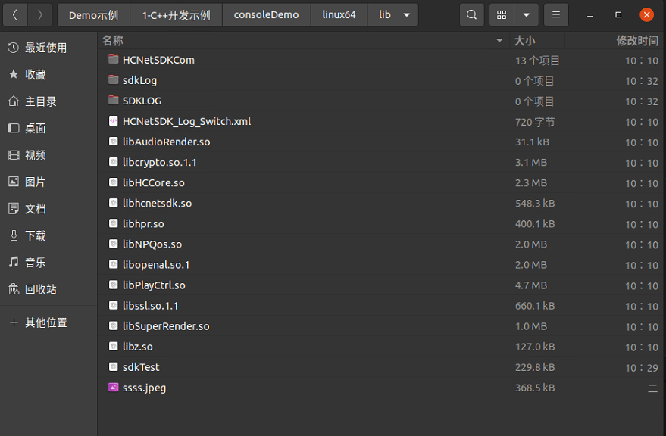The width and height of the screenshot is (666, 436).
Task: Select the sdkTest executable icon
Action: (x=114, y=367)
